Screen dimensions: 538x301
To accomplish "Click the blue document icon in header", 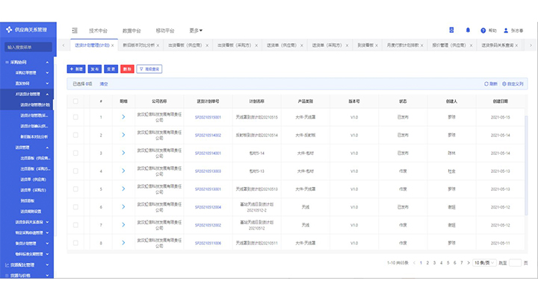I will (x=451, y=31).
